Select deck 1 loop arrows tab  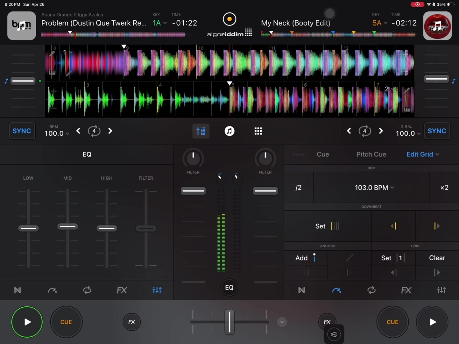pos(87,290)
